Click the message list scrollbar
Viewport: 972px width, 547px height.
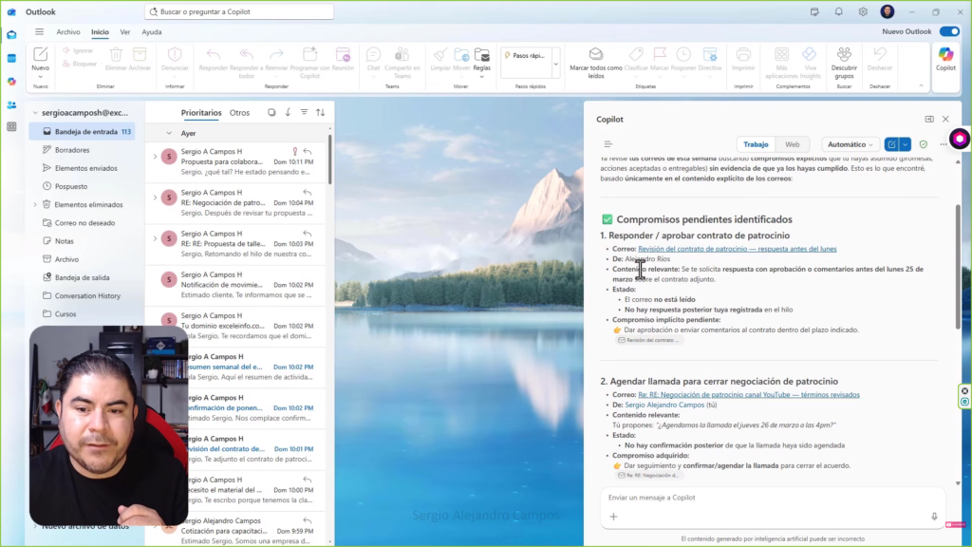[329, 159]
